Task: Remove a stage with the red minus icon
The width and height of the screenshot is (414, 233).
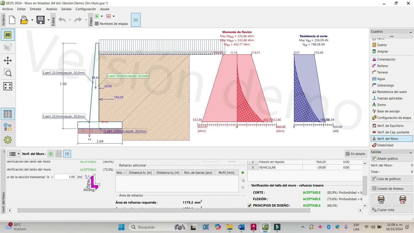Action: [108, 16]
